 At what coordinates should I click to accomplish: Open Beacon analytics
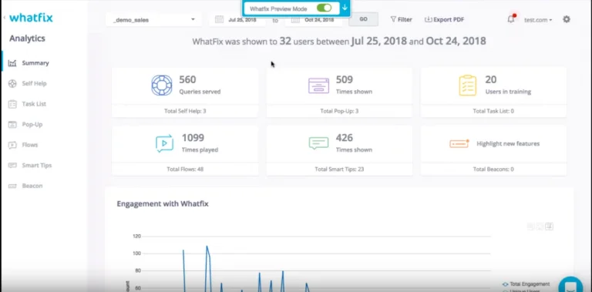[x=32, y=186]
